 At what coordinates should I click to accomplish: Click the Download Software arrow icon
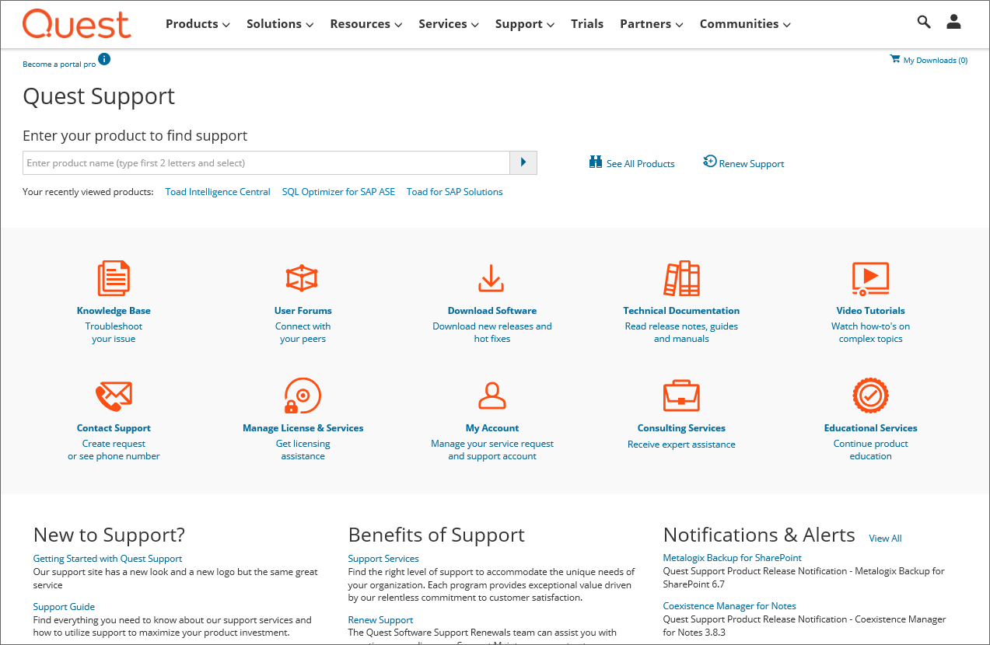pyautogui.click(x=492, y=278)
